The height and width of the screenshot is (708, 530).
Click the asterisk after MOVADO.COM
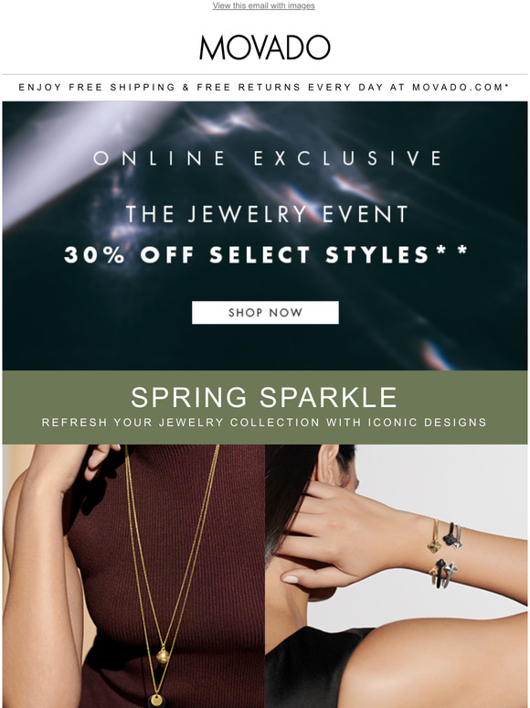[507, 84]
